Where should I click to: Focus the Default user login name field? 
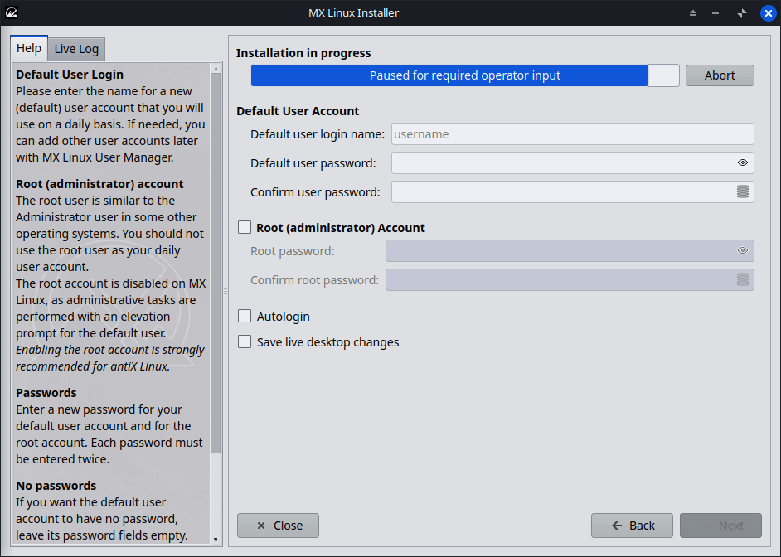coord(572,134)
